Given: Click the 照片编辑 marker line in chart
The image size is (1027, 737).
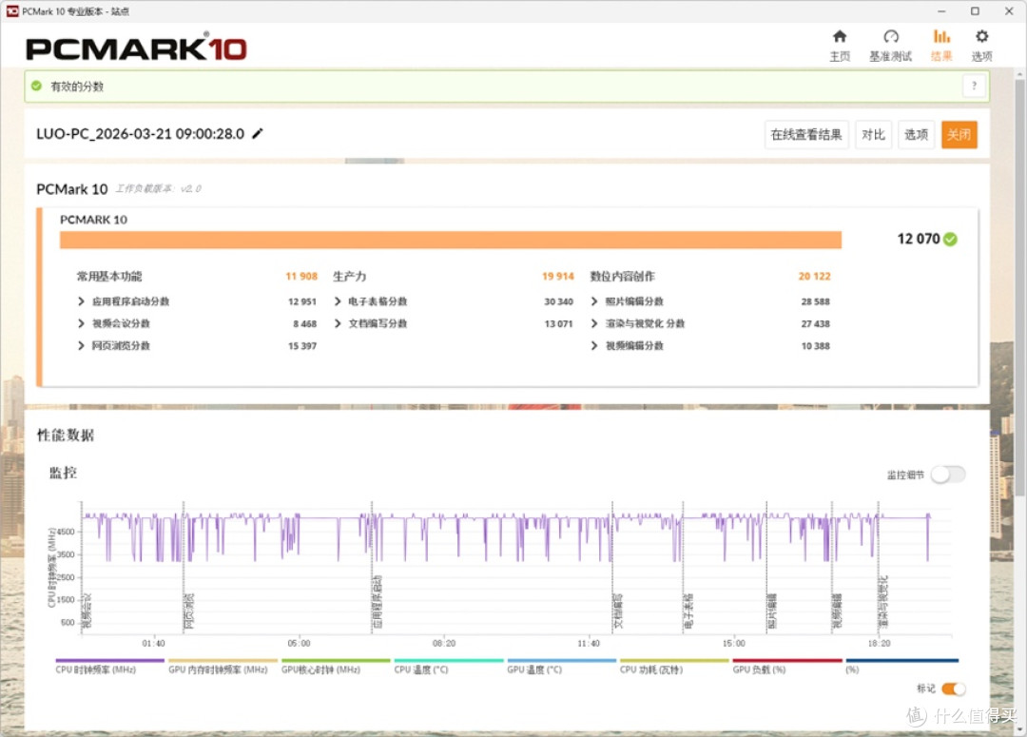Looking at the screenshot, I should 766,568.
